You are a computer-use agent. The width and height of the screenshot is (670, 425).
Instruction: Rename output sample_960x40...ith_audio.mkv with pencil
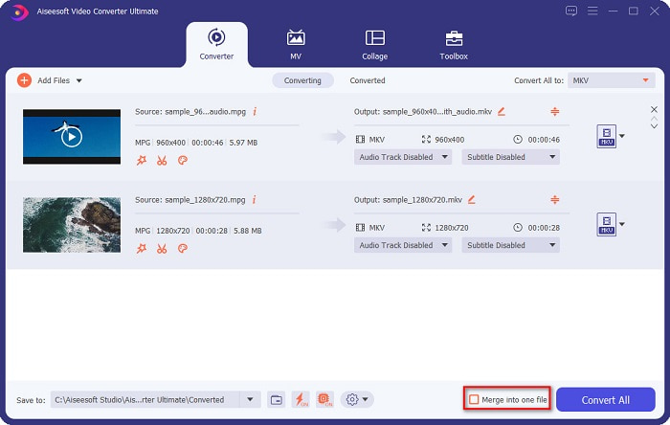click(x=502, y=111)
